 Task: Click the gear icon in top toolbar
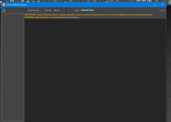pyautogui.click(x=28, y=1)
